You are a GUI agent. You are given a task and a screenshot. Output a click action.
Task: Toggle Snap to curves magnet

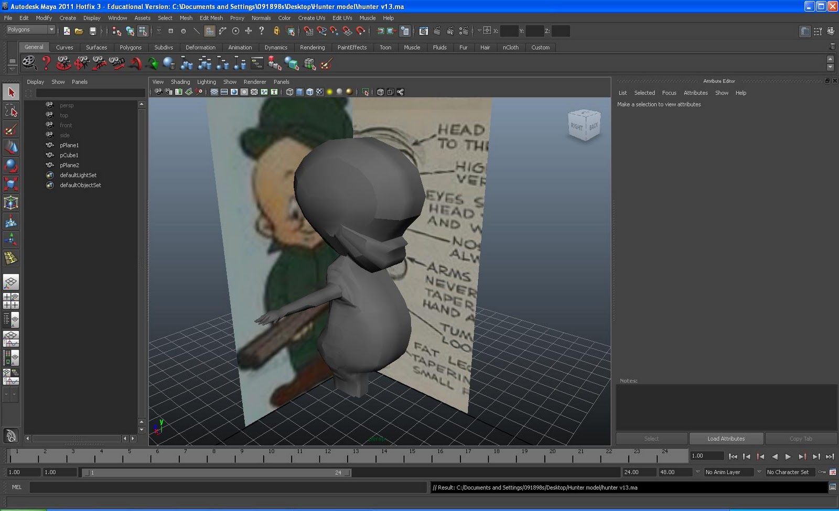point(321,31)
